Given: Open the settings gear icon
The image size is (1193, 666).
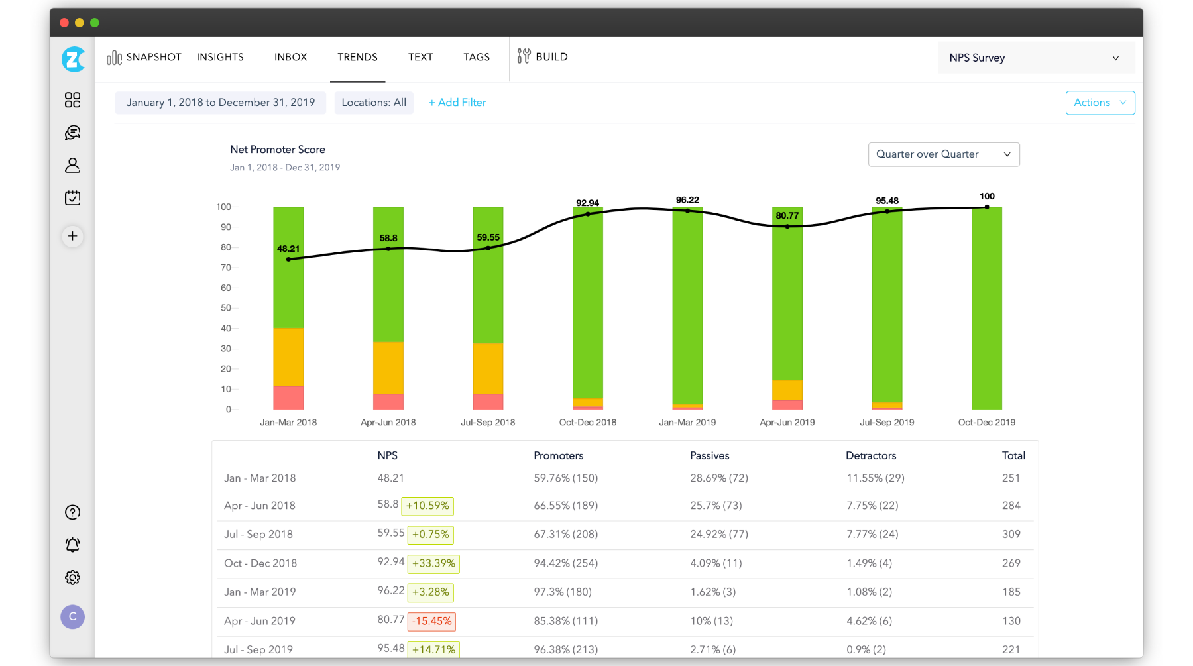Looking at the screenshot, I should [x=72, y=578].
